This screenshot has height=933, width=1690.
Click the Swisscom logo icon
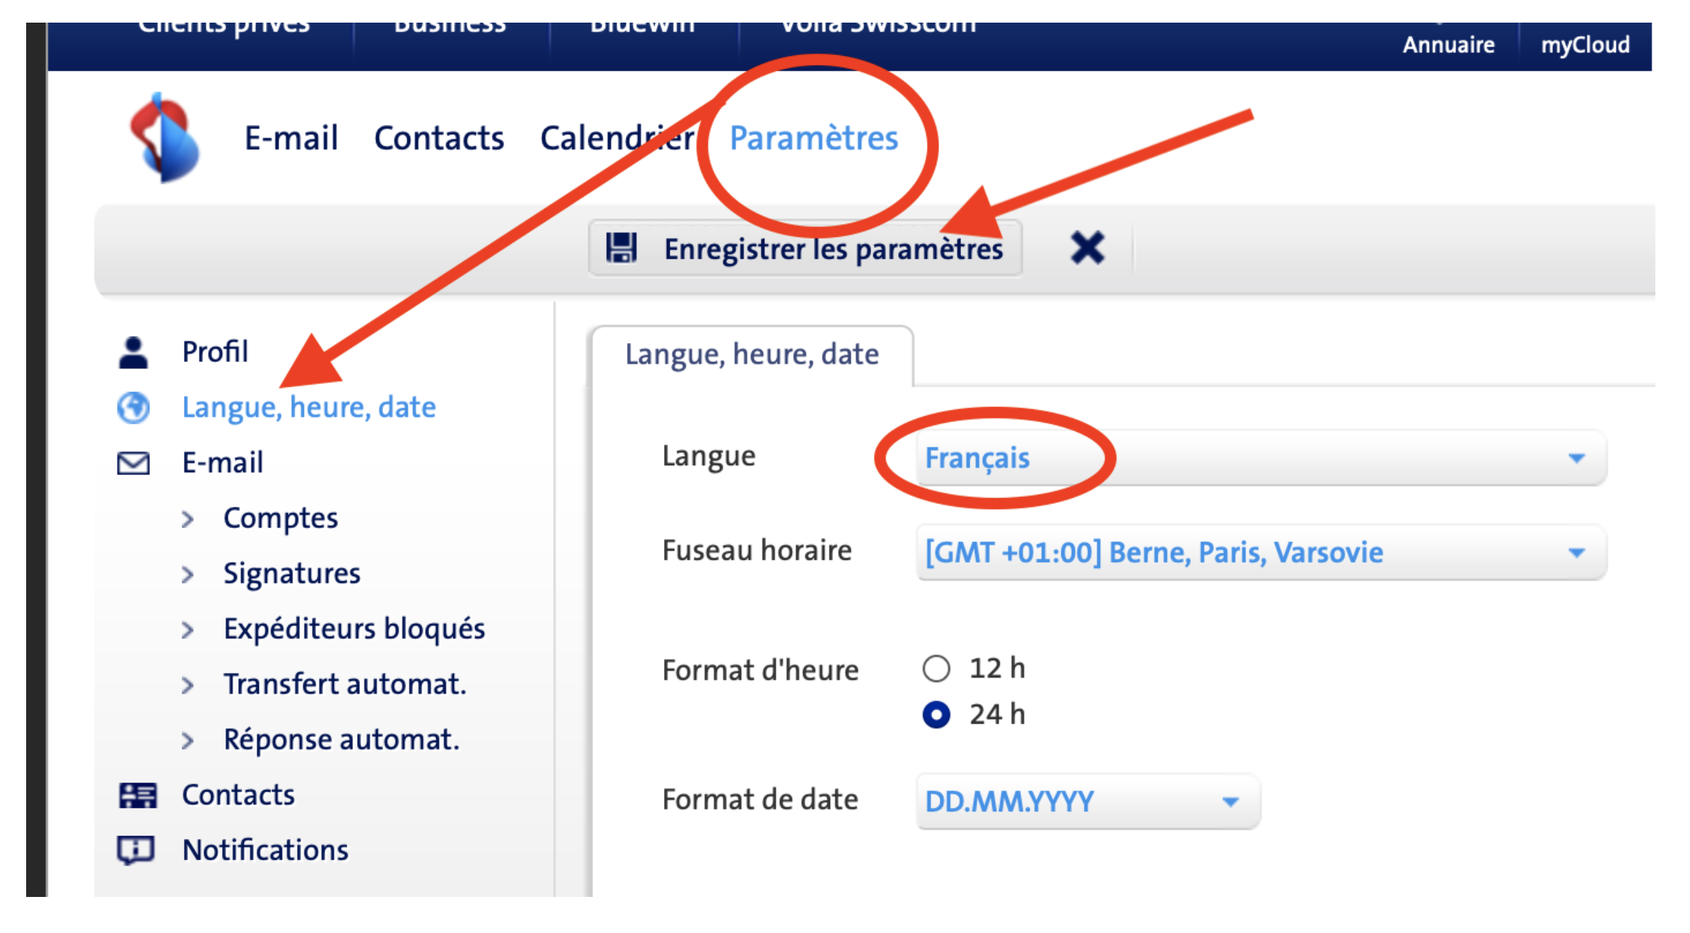[164, 138]
